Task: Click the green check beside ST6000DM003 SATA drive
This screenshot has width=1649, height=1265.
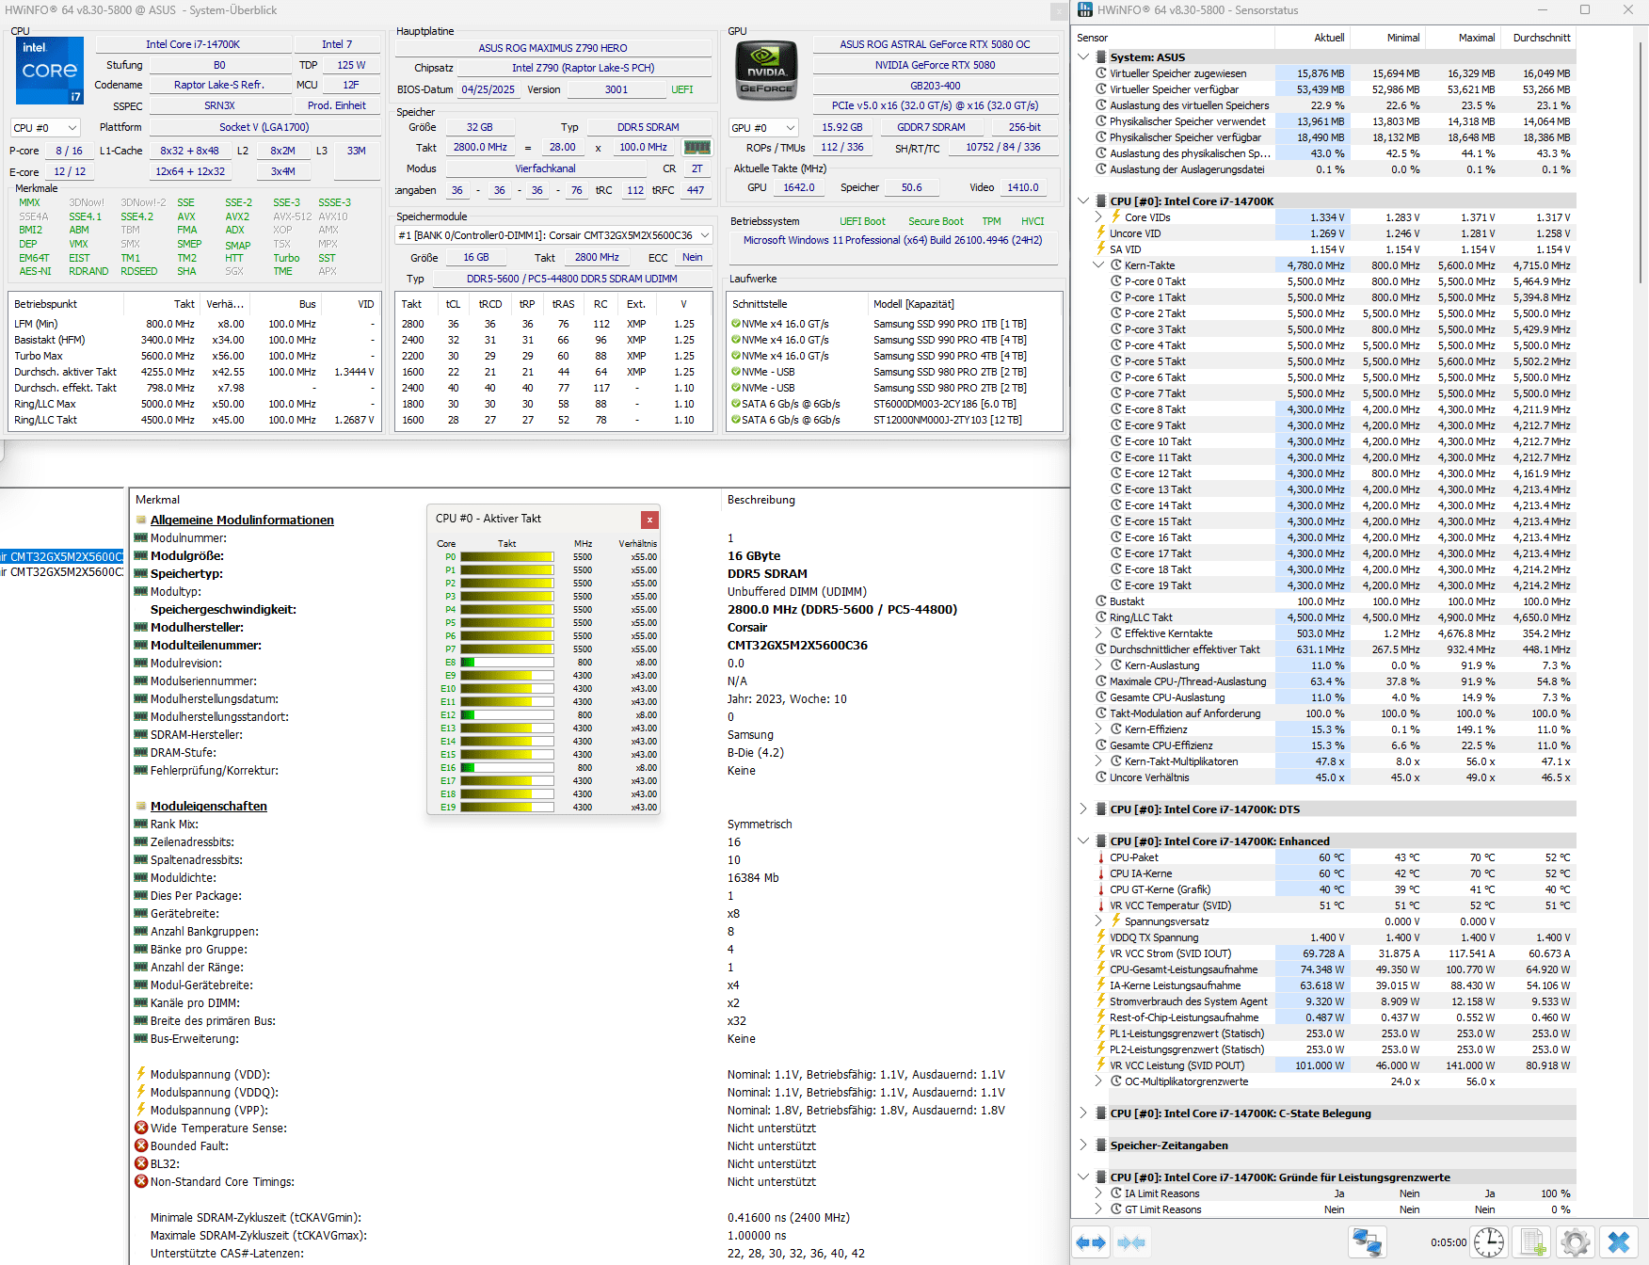Action: (x=736, y=404)
